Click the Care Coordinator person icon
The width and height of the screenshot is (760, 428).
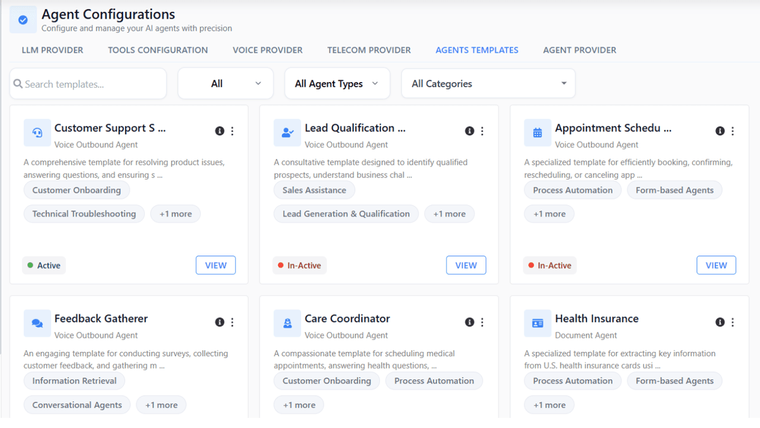tap(287, 323)
